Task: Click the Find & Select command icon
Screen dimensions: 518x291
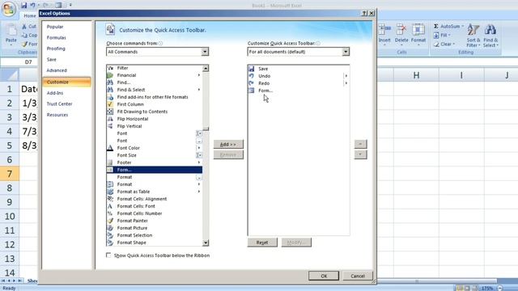Action: point(110,90)
